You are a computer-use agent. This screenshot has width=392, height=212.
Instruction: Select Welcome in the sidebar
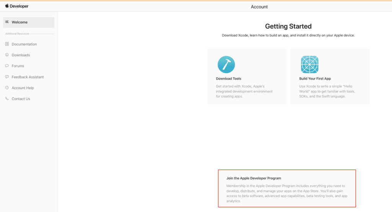click(x=28, y=22)
